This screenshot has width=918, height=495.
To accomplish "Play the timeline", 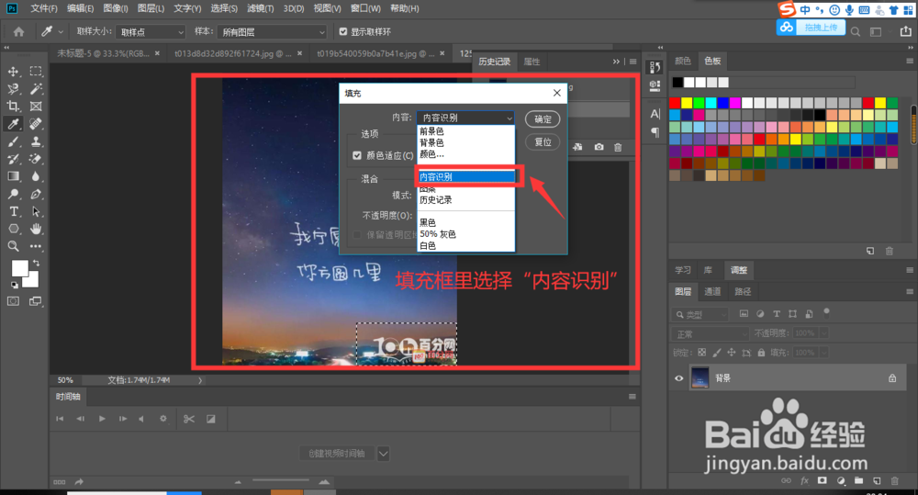I will [x=102, y=419].
